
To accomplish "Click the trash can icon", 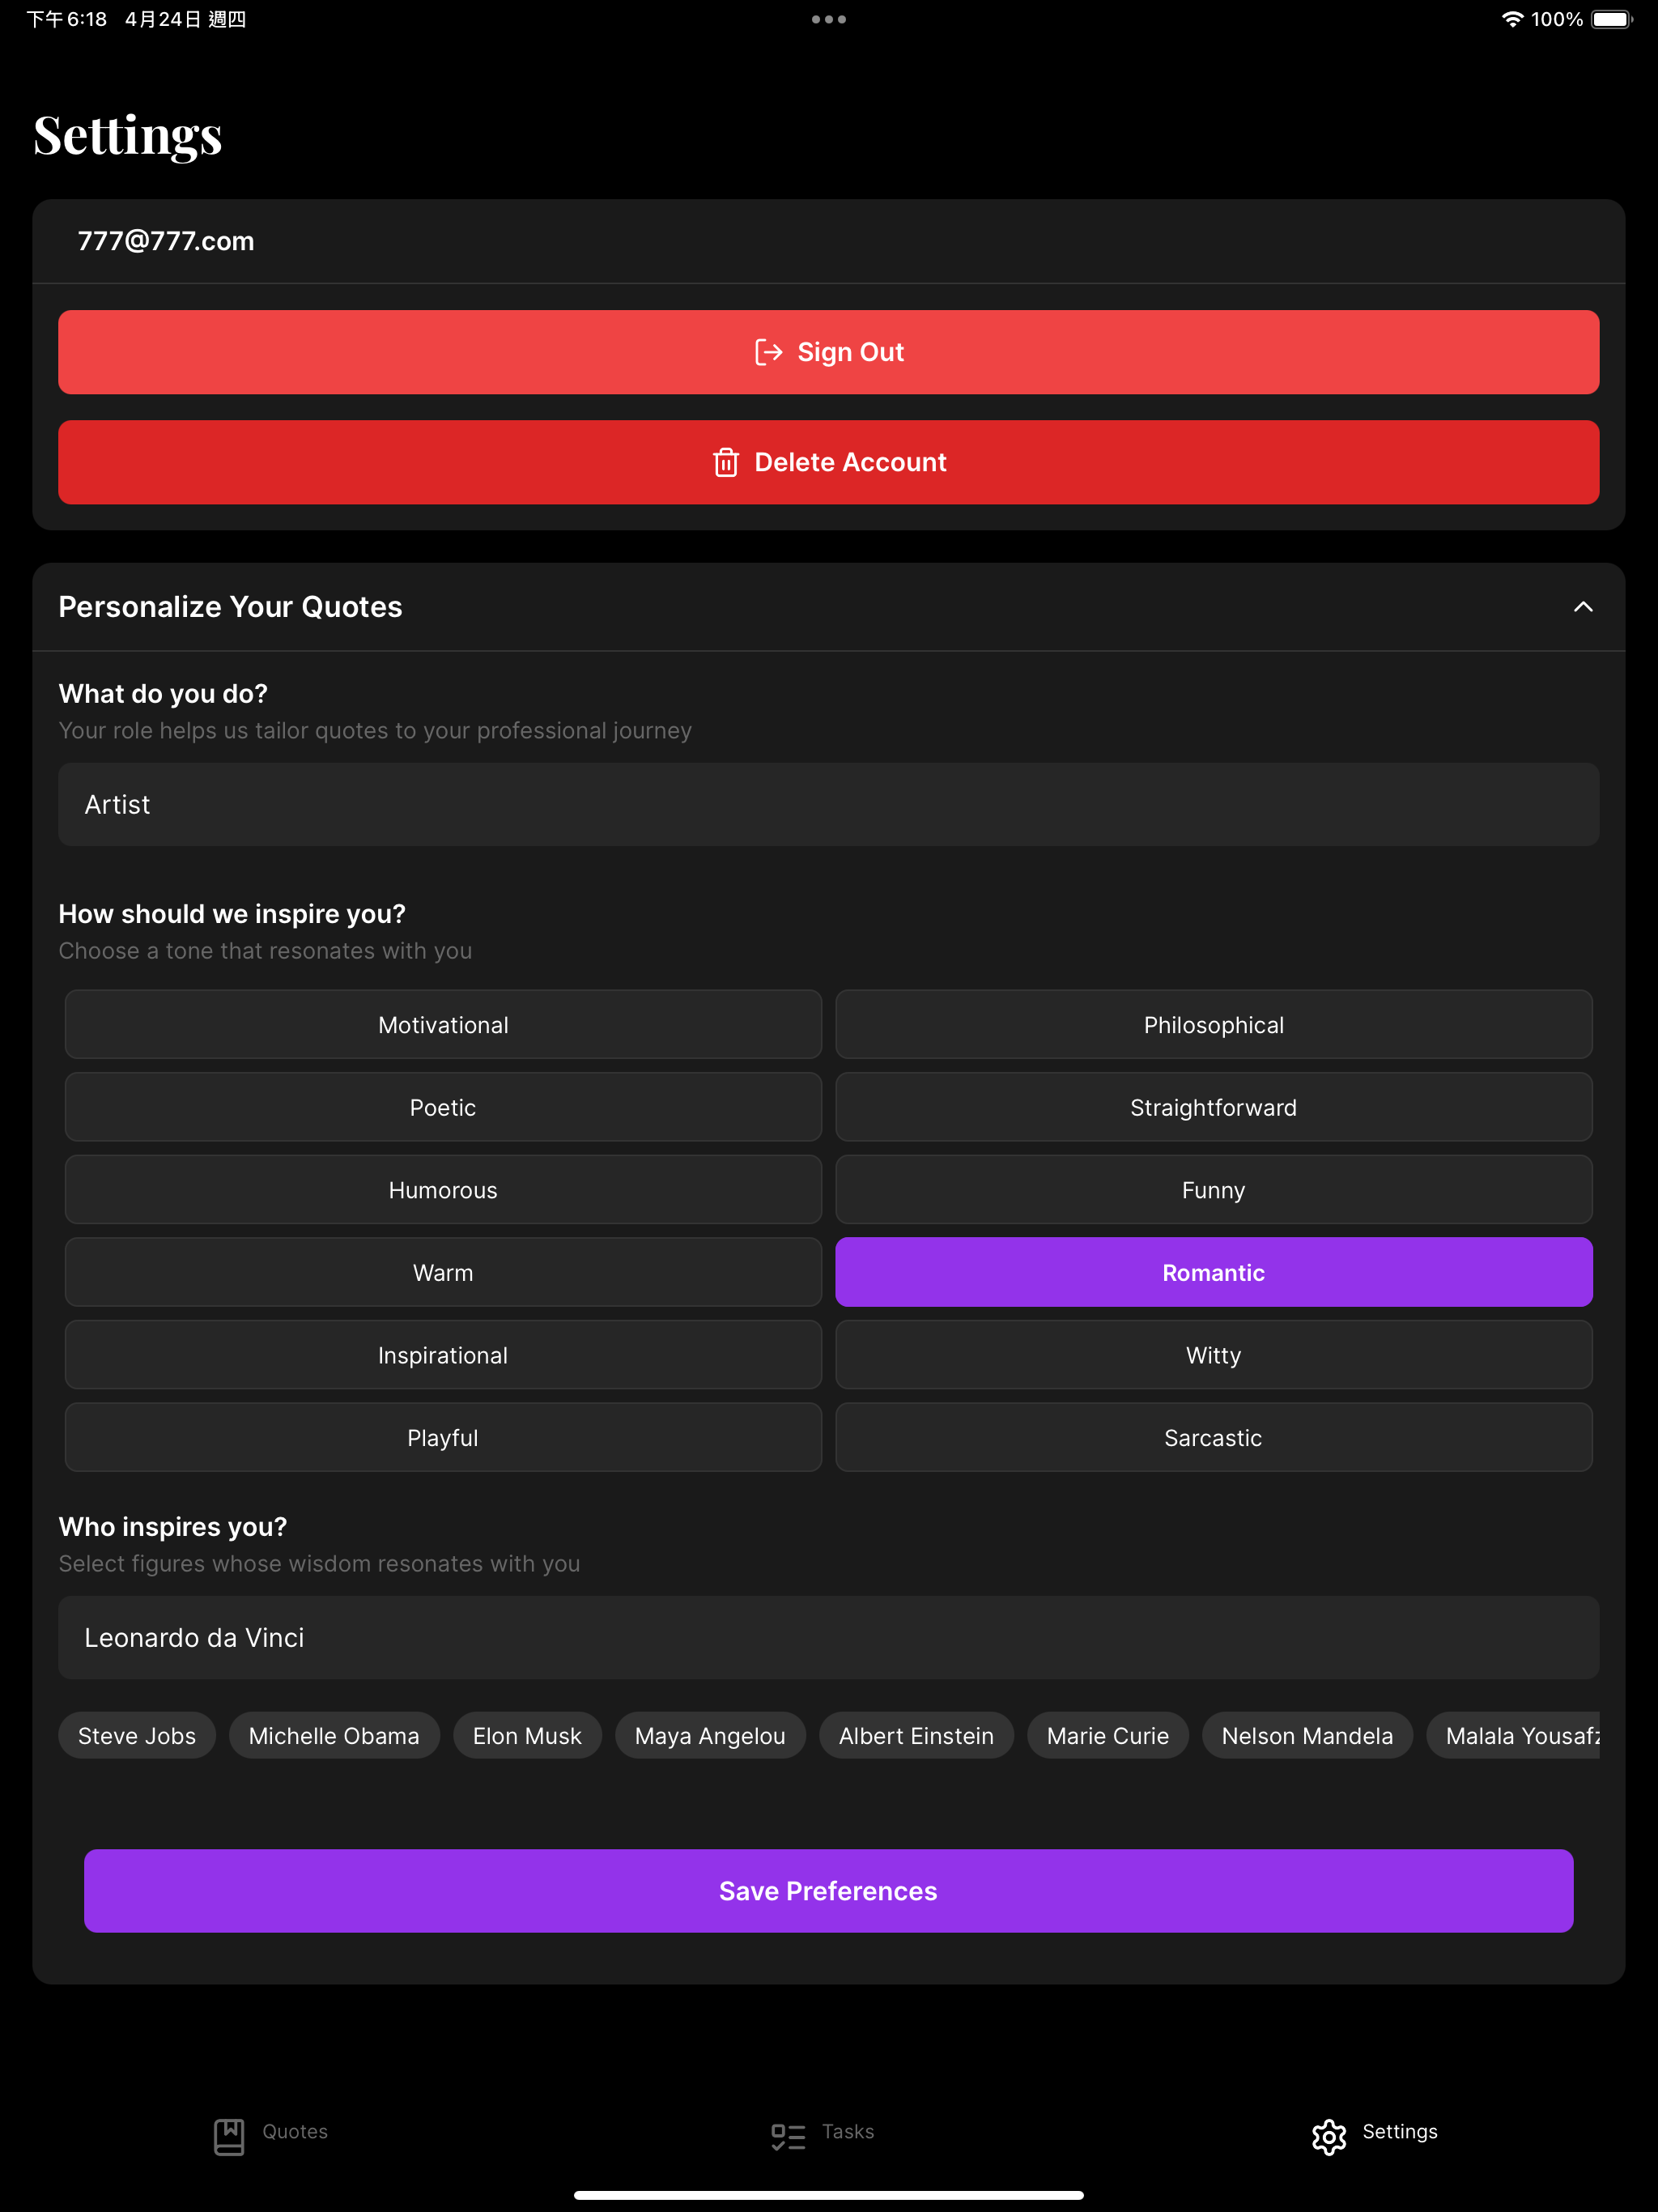I will (726, 462).
